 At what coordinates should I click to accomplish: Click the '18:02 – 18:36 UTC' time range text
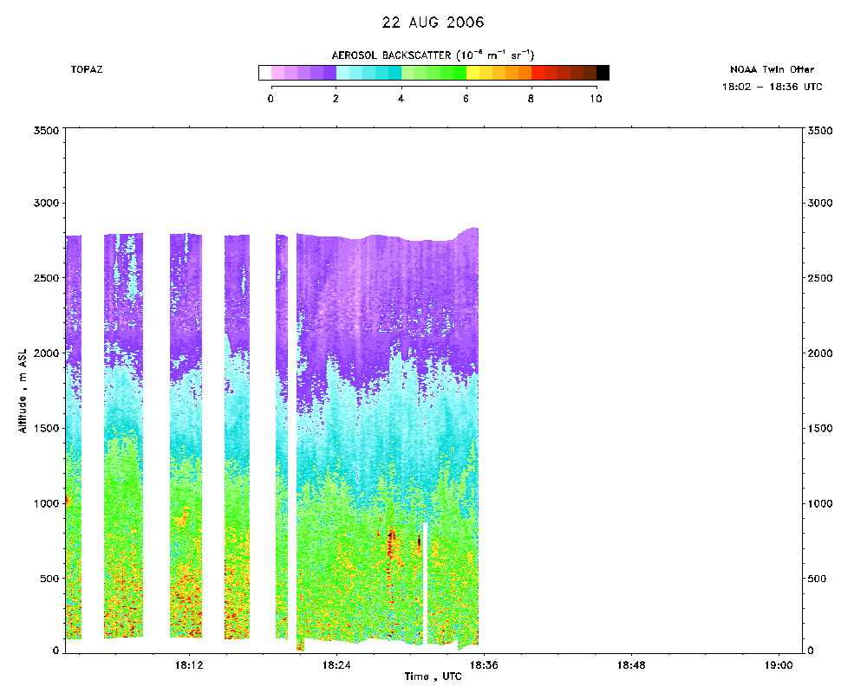pos(772,87)
